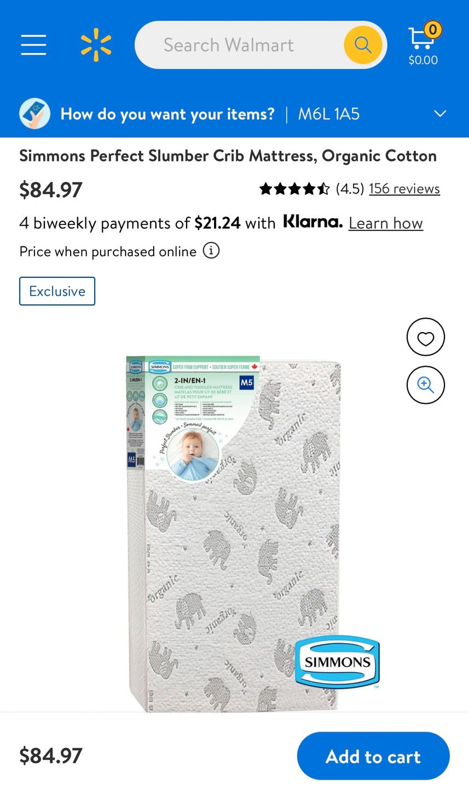Click the Simmons brand logo badge

click(337, 662)
